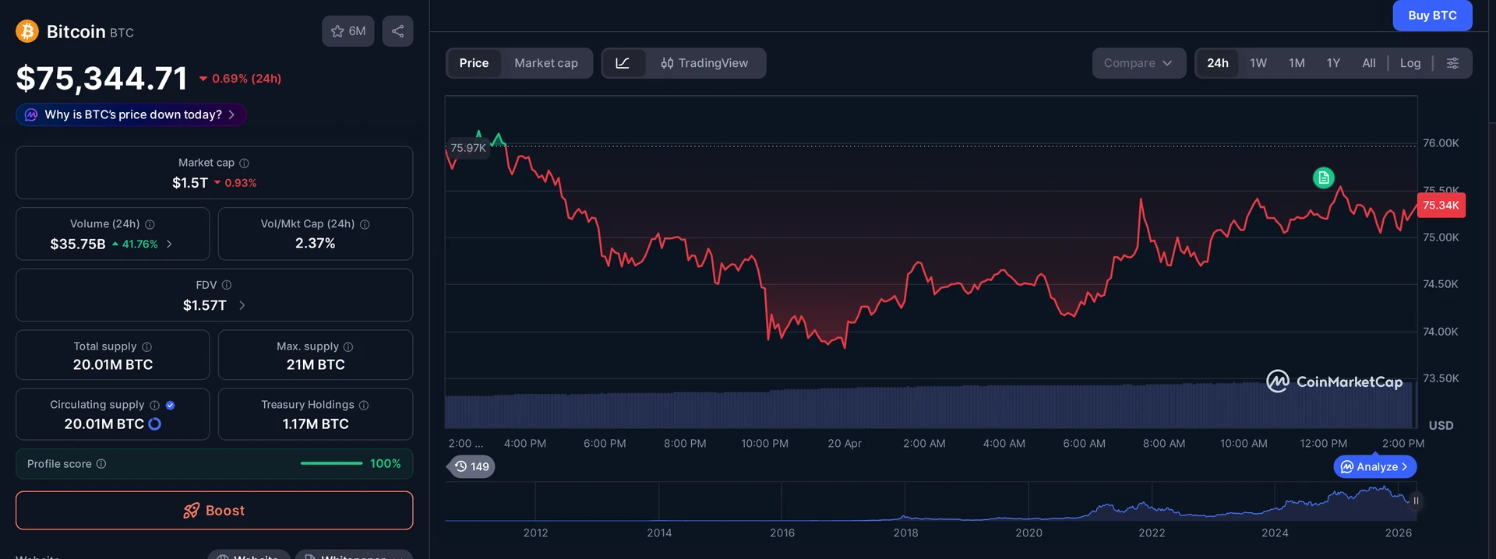Click the 2.37% Vol/Mkt Cap value
This screenshot has height=559, width=1496.
click(316, 243)
